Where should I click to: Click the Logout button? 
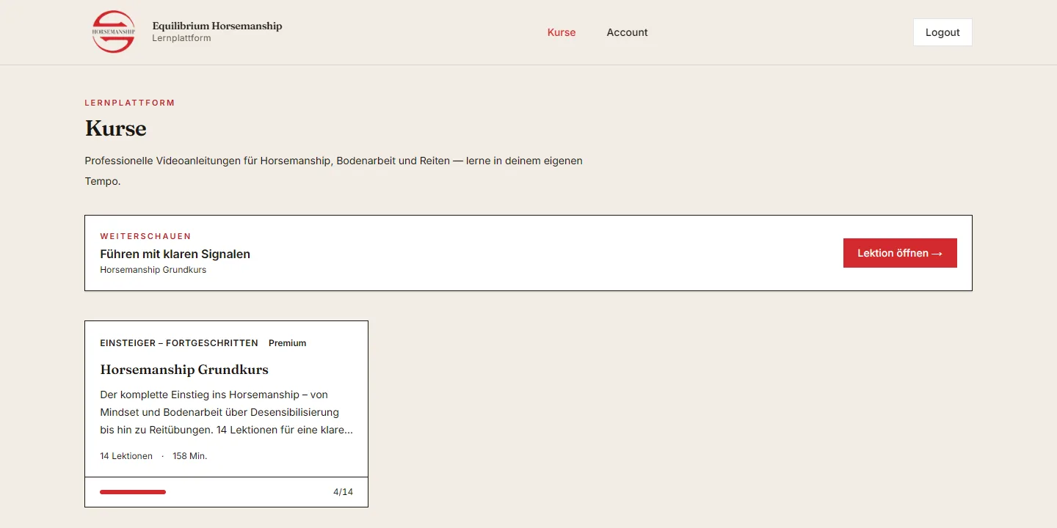pyautogui.click(x=942, y=32)
